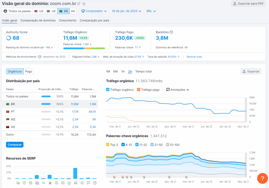This screenshot has height=188, width=269.
Task: Click the globe icon beside Métricas de envolvimento
Action: (40, 57)
